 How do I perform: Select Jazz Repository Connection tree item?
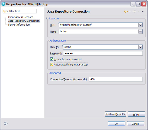tap(24, 21)
